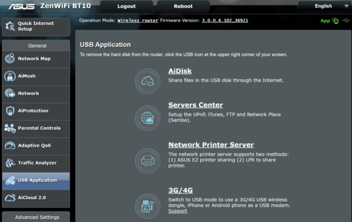Click the 'Firmware Version:' label
This screenshot has height=222, width=352.
(x=180, y=21)
